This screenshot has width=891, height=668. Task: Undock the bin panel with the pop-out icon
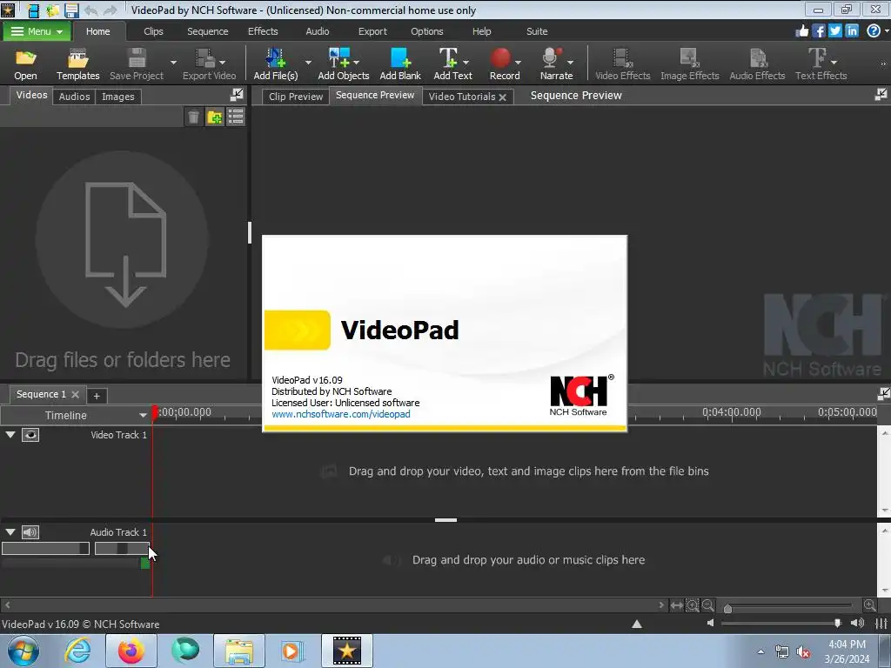(237, 95)
